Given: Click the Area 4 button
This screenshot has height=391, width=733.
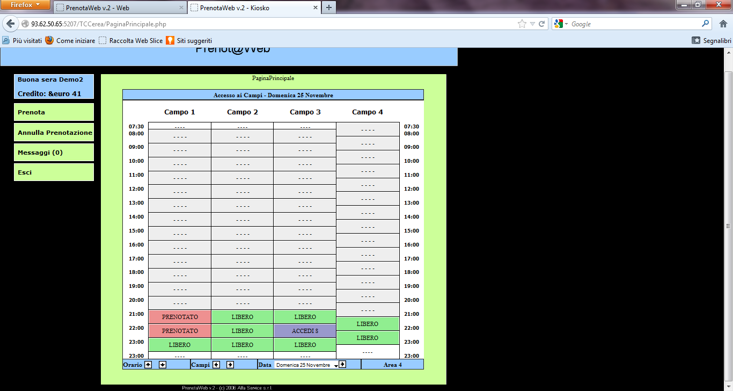Looking at the screenshot, I should tap(392, 365).
